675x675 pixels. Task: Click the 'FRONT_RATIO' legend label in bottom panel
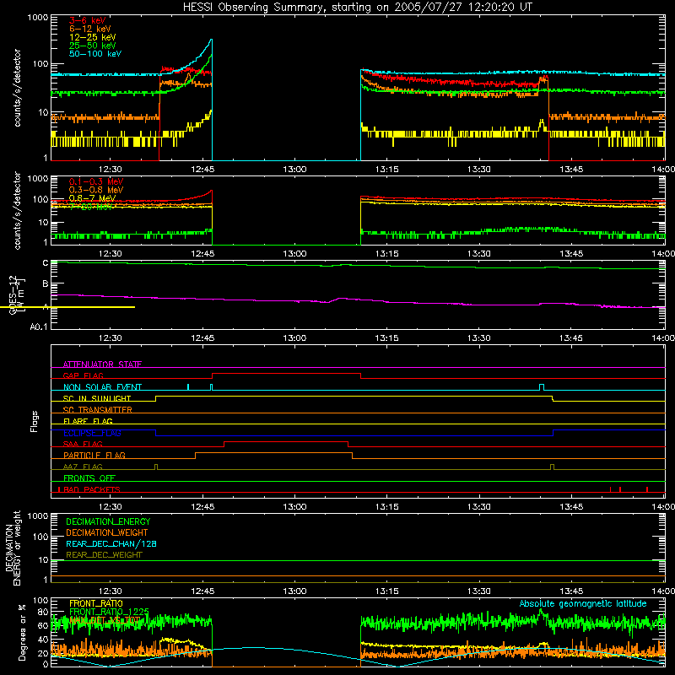(x=95, y=603)
